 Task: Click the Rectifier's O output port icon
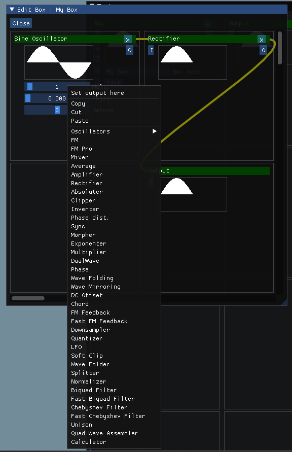(x=263, y=50)
